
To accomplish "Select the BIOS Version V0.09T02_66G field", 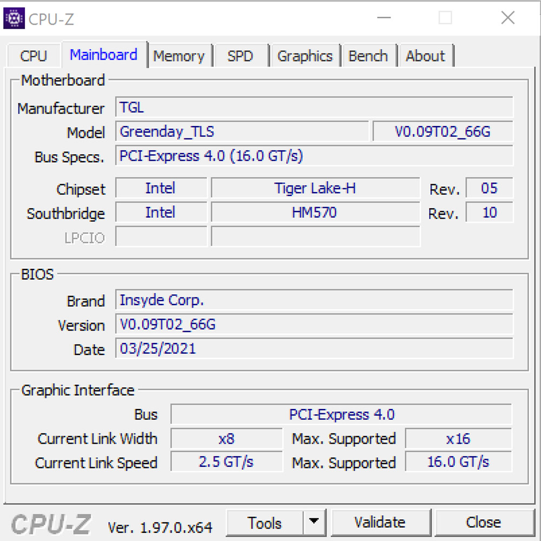I will click(314, 324).
